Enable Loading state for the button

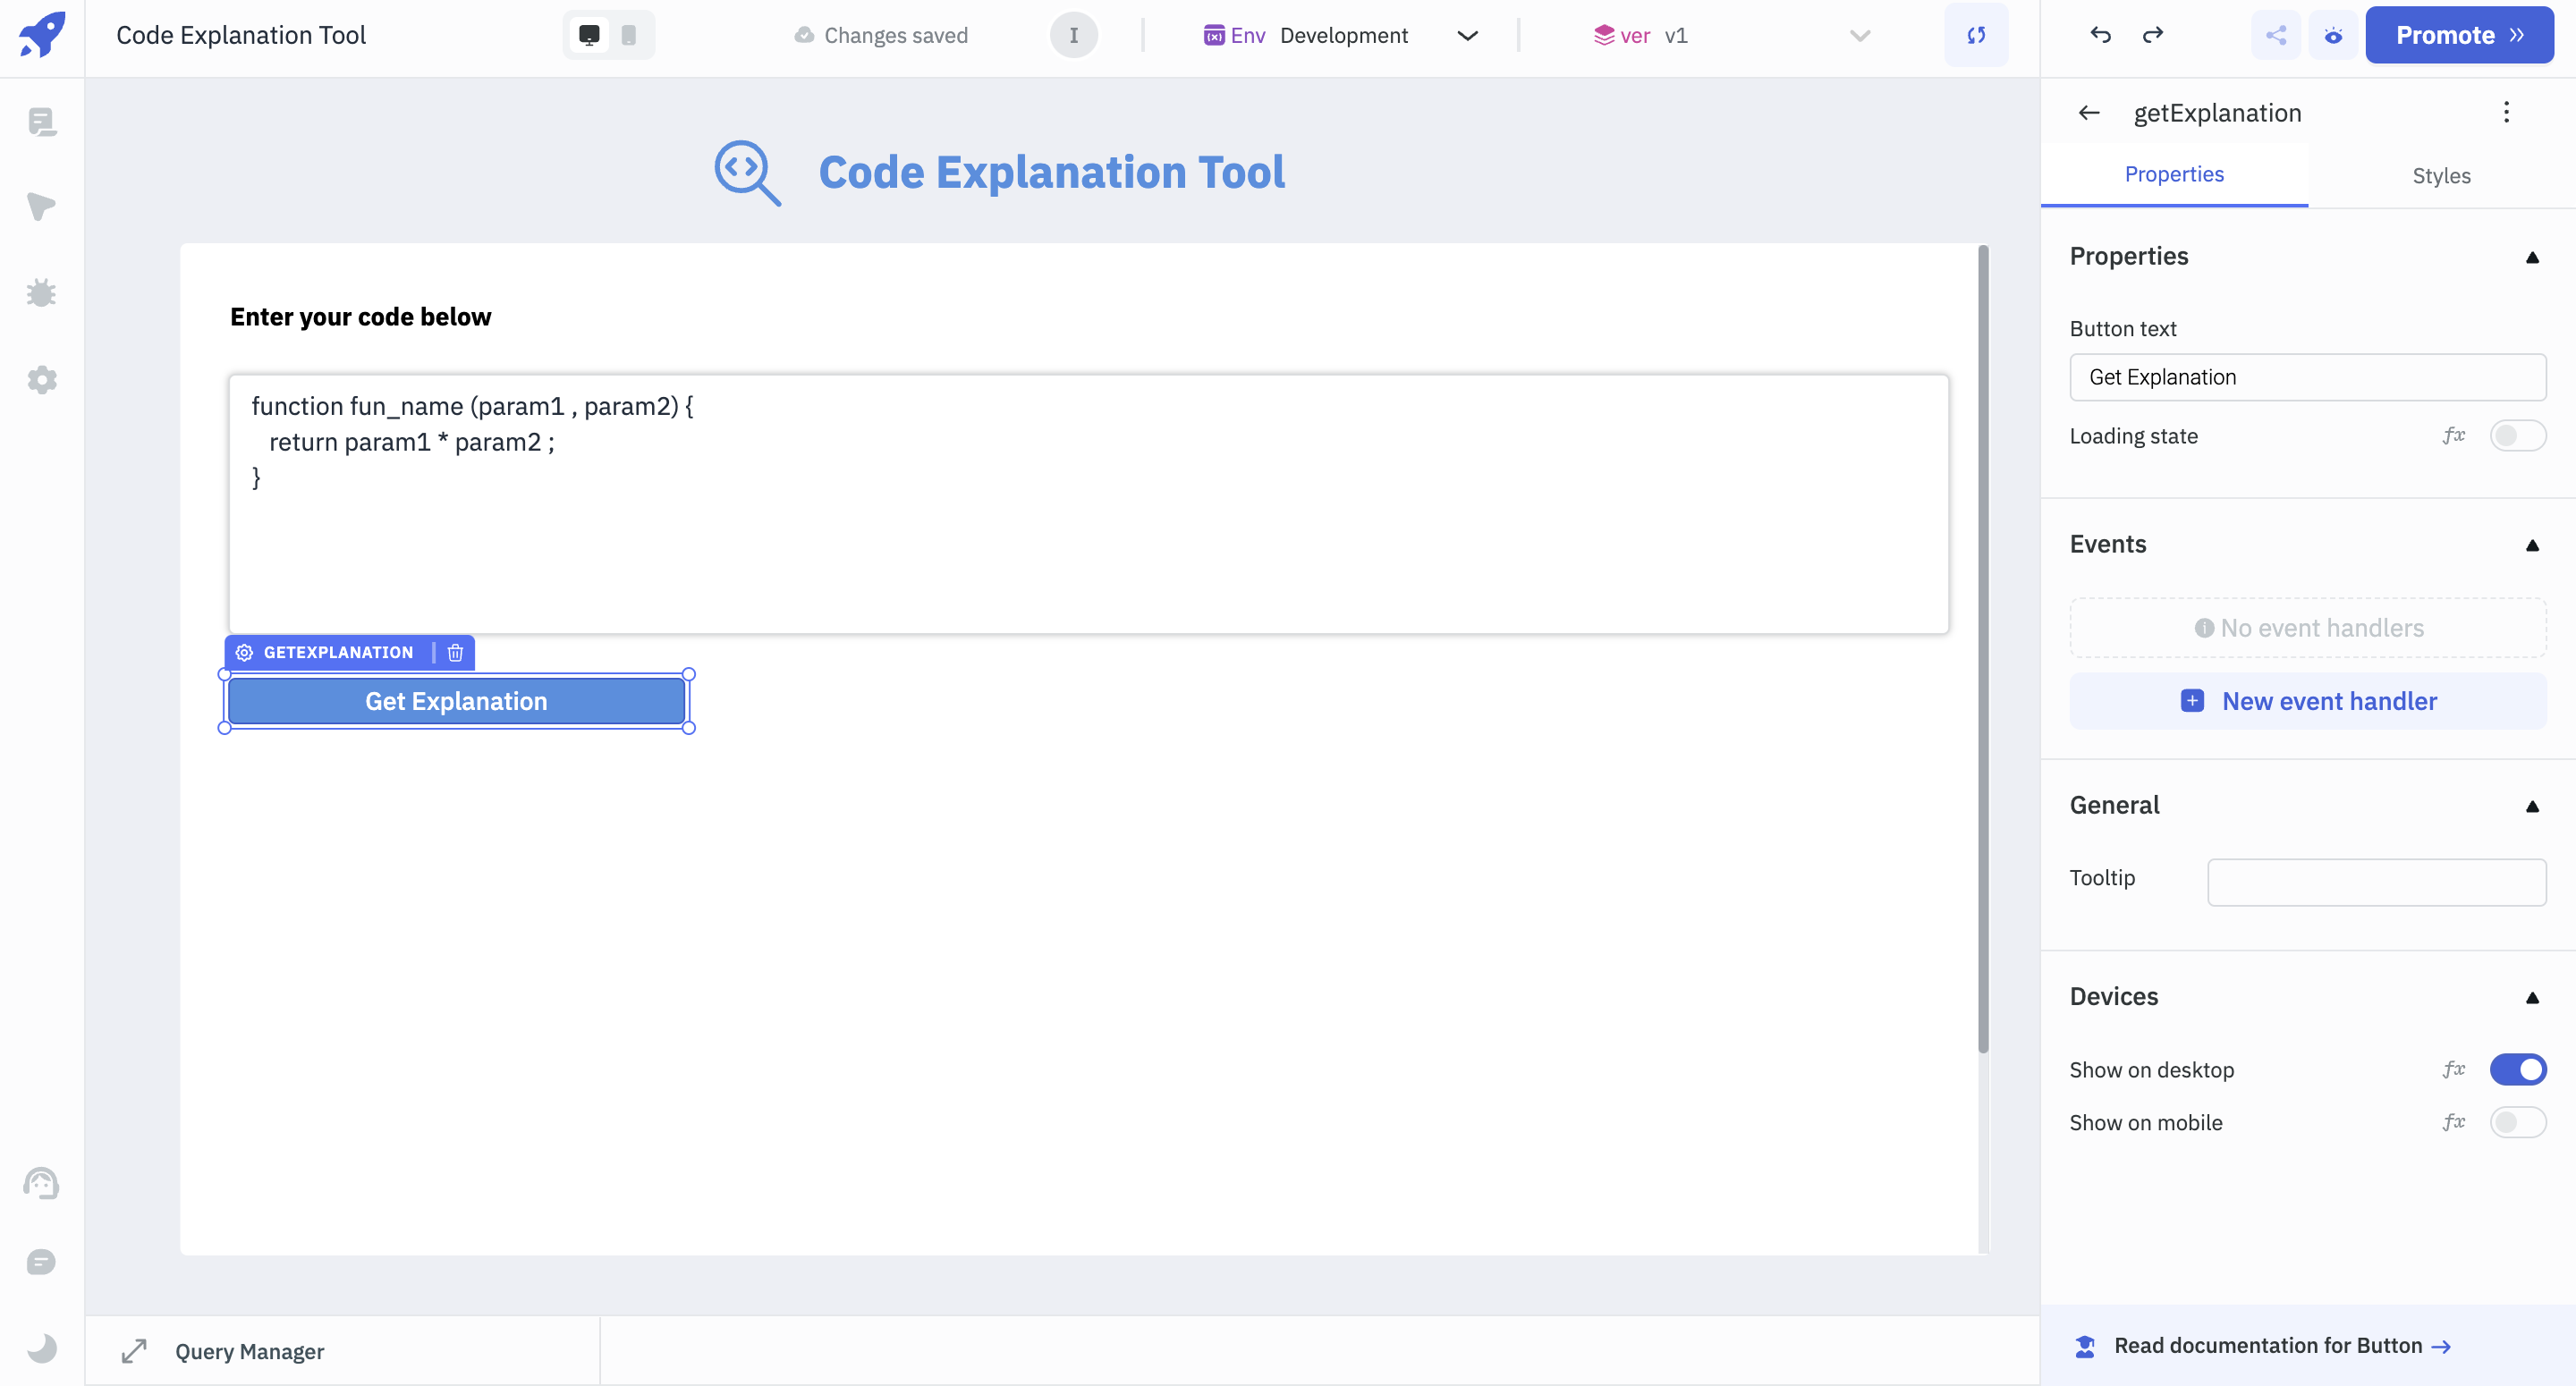click(x=2517, y=436)
